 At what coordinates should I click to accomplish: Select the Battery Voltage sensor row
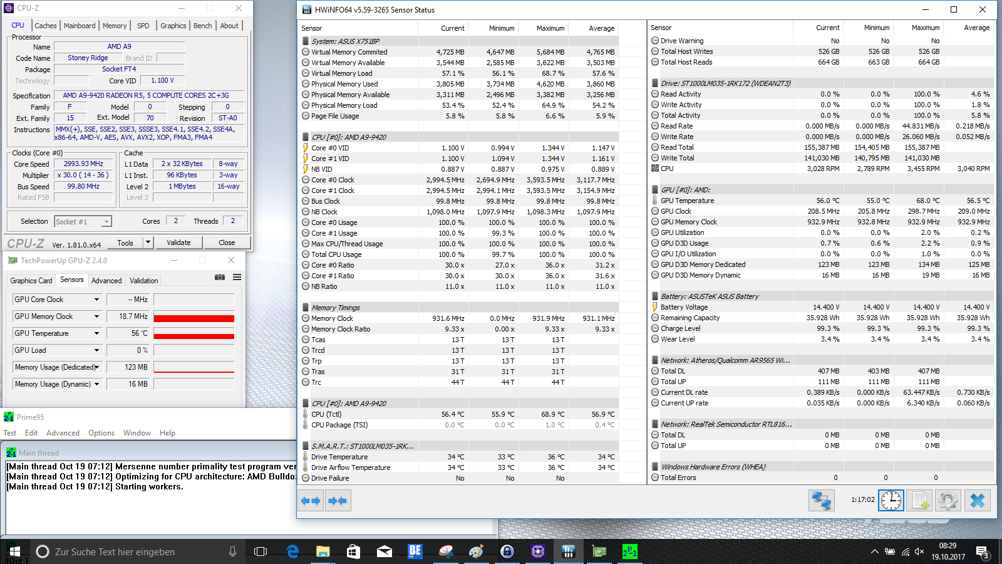(x=822, y=307)
